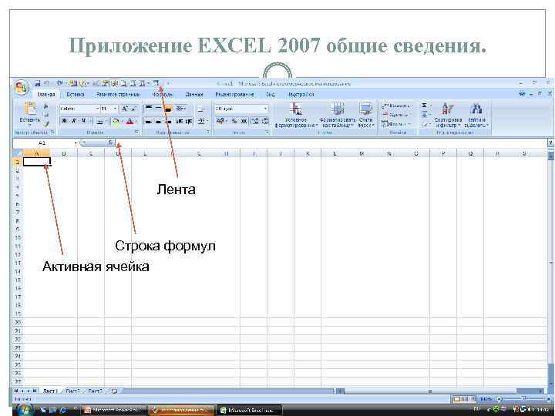Open Найти и выделить menu
The width and height of the screenshot is (555, 416).
click(476, 115)
